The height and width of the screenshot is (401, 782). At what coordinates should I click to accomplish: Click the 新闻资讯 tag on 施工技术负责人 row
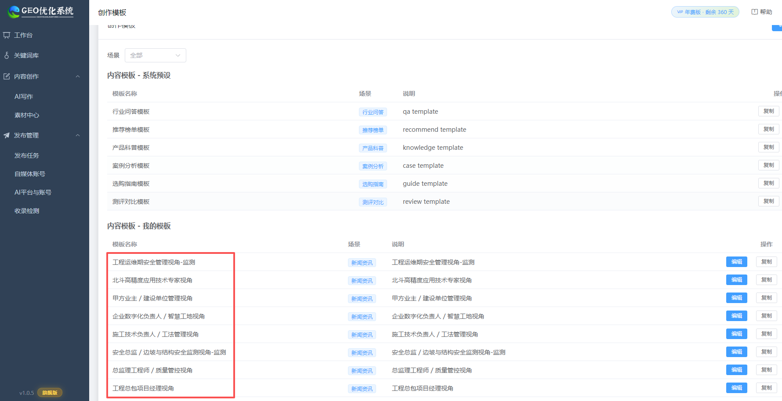point(362,334)
